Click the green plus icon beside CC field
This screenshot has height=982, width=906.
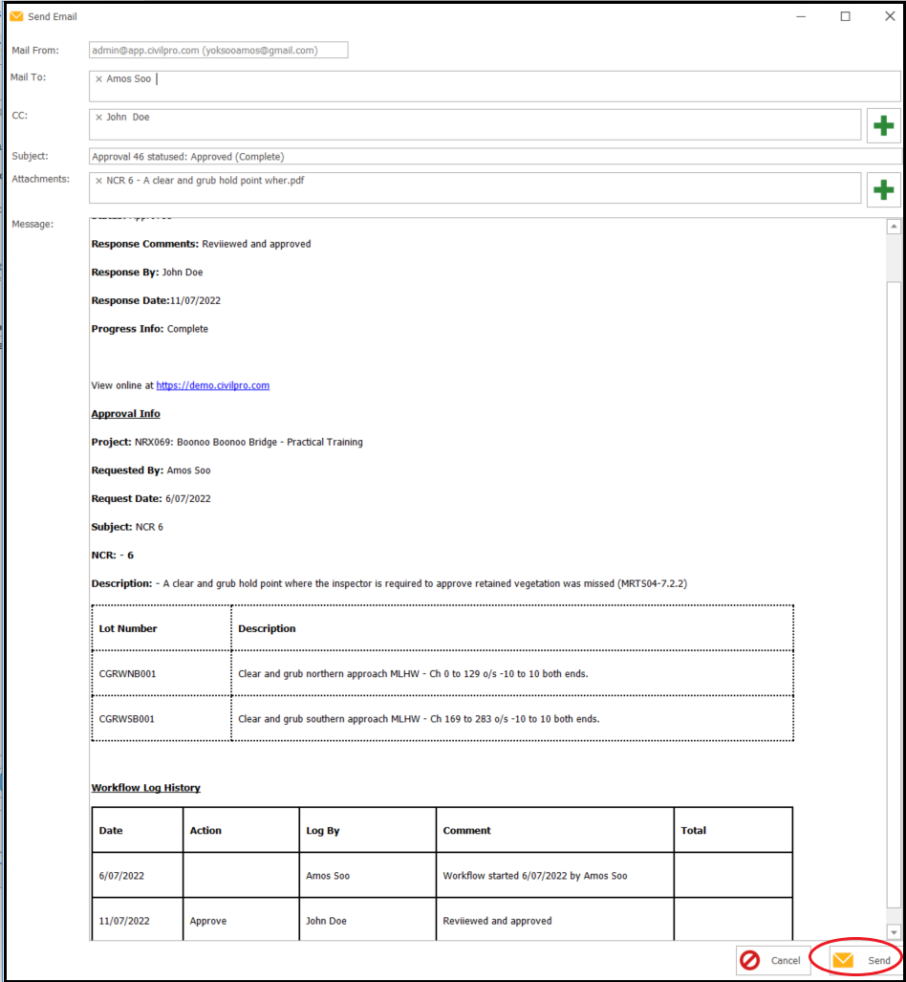(x=883, y=125)
